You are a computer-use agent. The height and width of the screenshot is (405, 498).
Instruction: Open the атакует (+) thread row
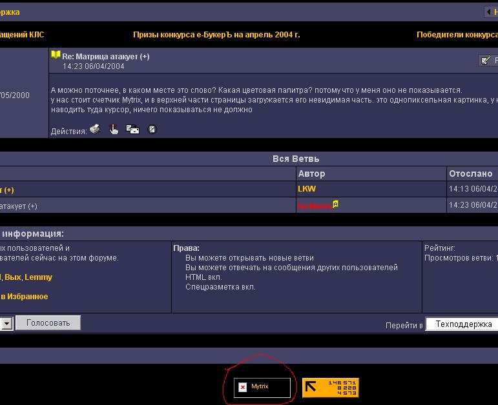point(19,206)
